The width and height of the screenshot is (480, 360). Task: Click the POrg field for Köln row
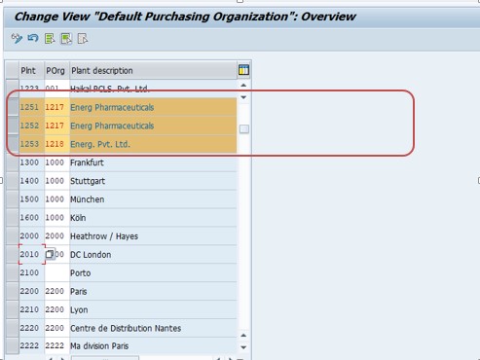[x=56, y=217]
